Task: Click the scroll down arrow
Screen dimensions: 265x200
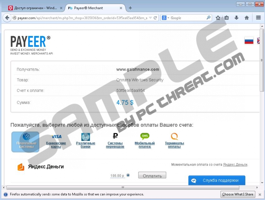Action: (262, 183)
